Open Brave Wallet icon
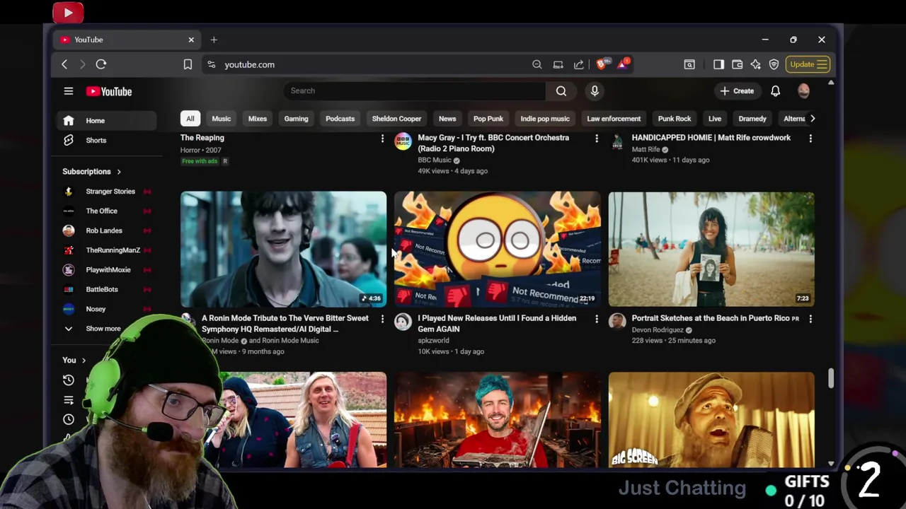The width and height of the screenshot is (906, 509). pyautogui.click(x=737, y=64)
